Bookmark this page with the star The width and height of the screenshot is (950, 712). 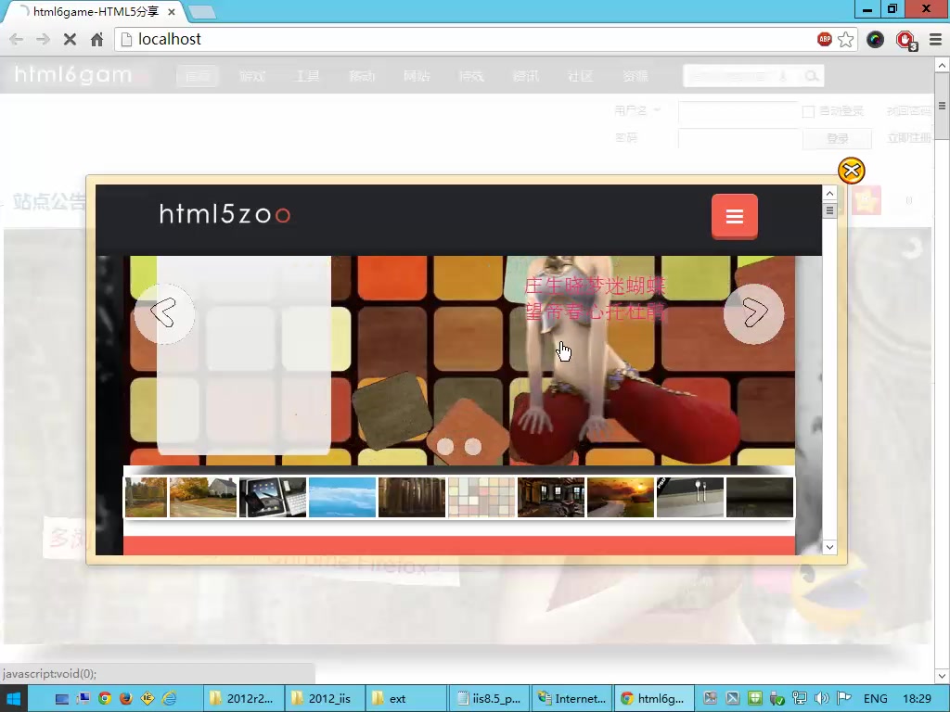click(x=846, y=39)
